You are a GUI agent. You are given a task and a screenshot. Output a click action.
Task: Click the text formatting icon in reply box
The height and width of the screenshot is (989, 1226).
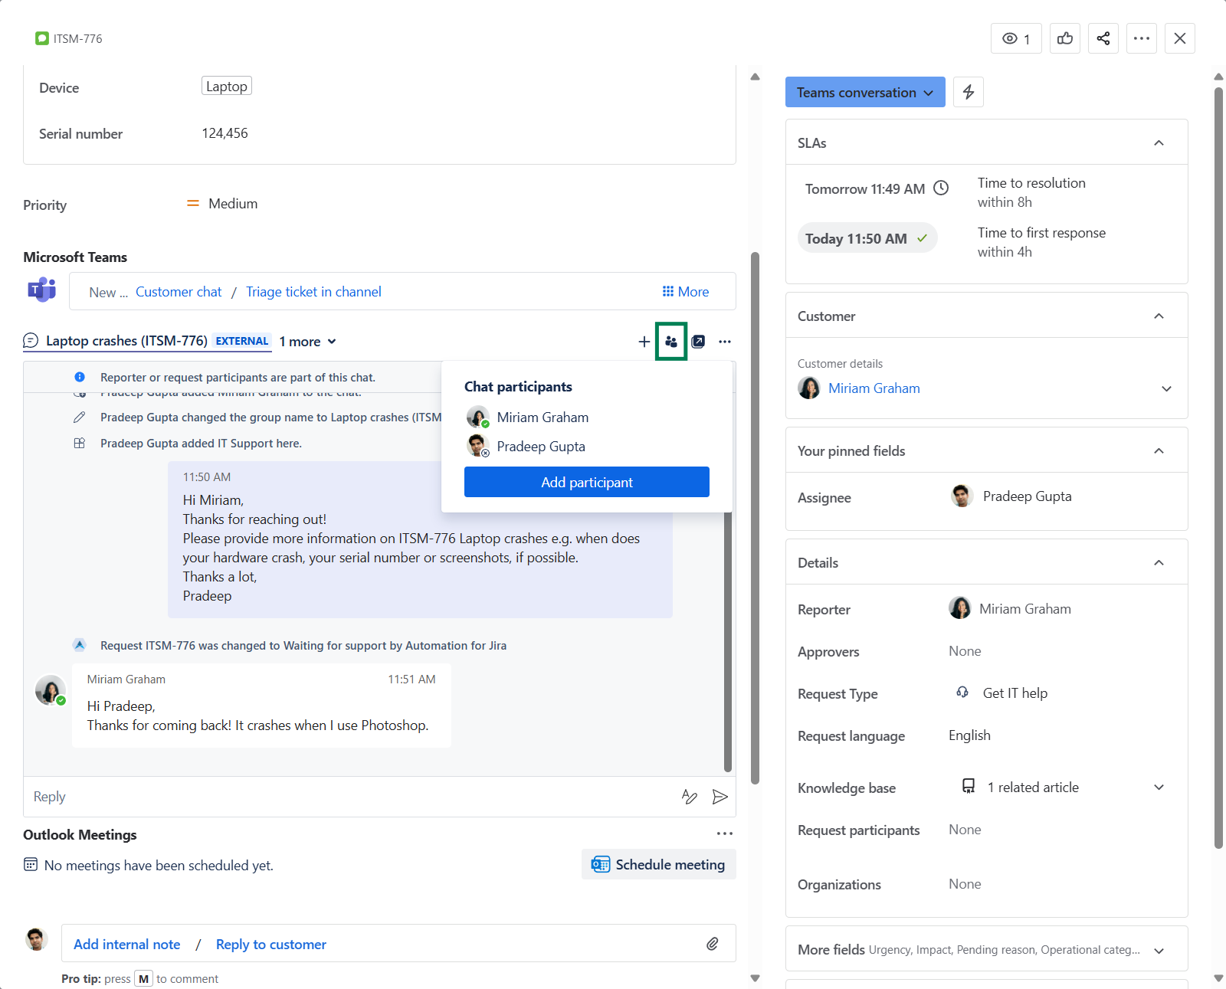(x=689, y=797)
